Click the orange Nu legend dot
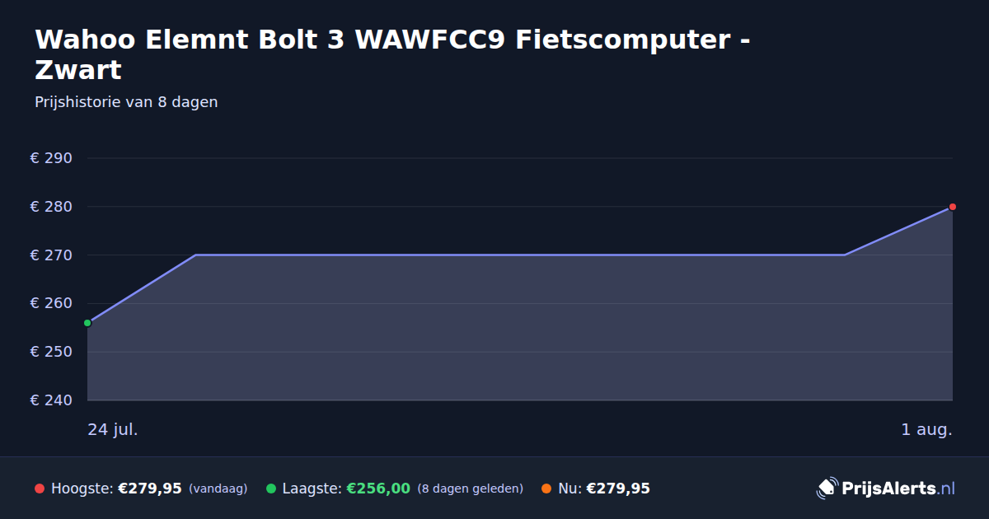Viewport: 989px width, 519px height. point(546,489)
